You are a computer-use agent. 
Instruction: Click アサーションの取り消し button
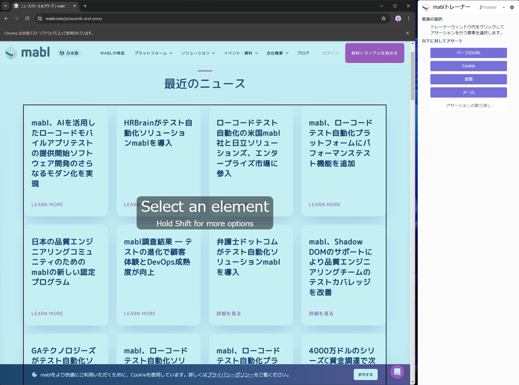[x=468, y=105]
